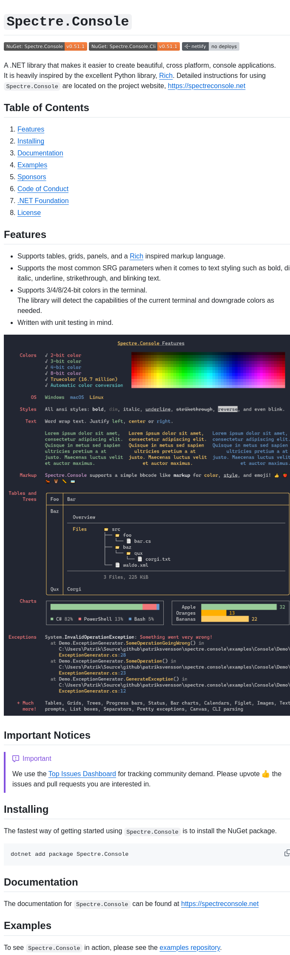The image size is (290, 955).
Task: Open the Top Issues Dashboard link
Action: (82, 774)
